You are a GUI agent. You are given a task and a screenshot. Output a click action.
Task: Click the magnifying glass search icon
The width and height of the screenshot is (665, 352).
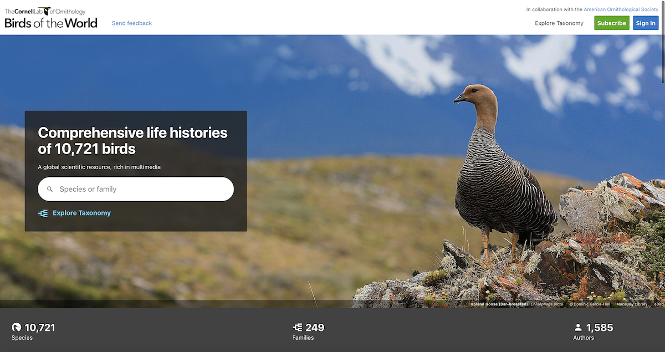point(50,189)
